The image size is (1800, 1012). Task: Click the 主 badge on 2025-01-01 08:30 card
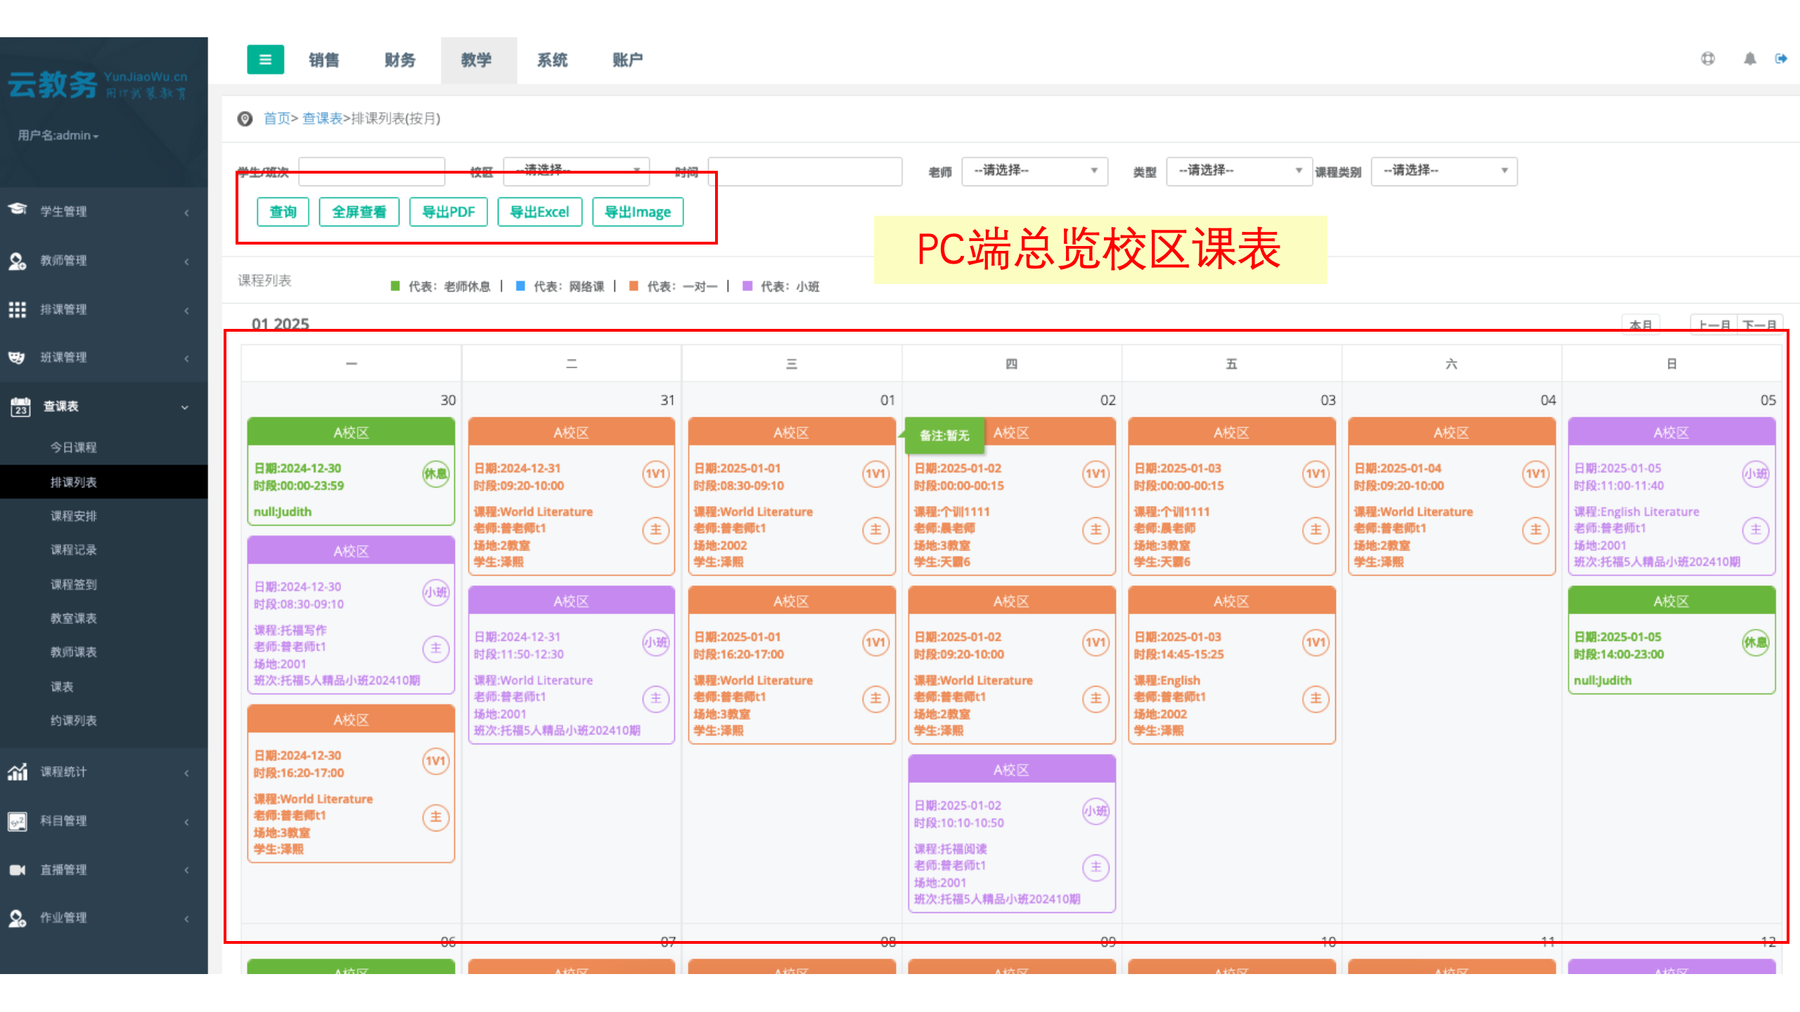click(x=875, y=530)
